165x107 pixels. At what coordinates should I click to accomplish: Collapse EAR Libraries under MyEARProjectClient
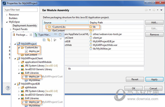tap(19, 73)
